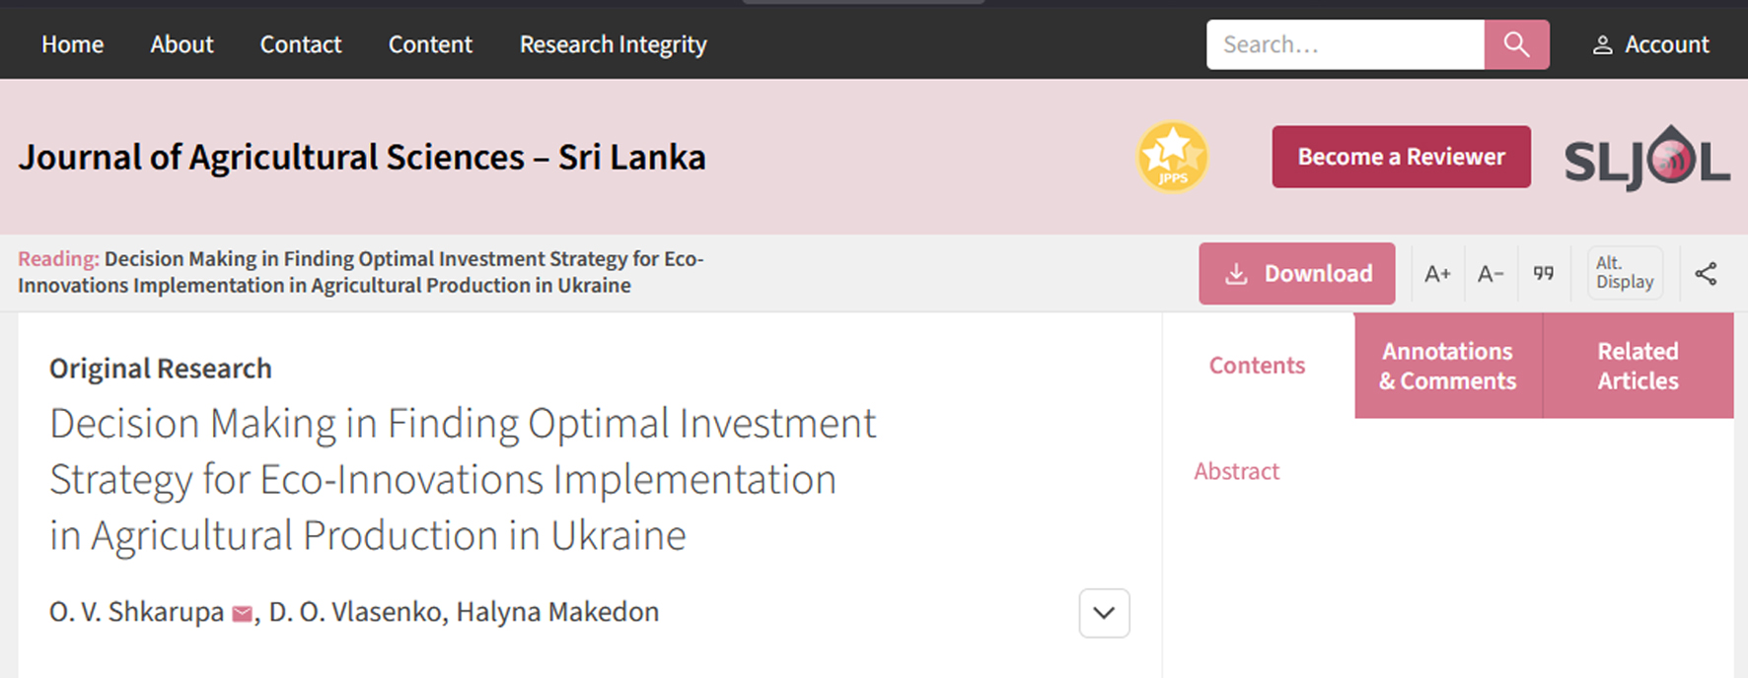Viewport: 1748px width, 678px height.
Task: Click the Download button
Action: pyautogui.click(x=1297, y=273)
